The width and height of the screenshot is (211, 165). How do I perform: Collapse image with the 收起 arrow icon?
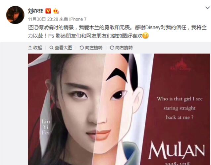point(30,47)
